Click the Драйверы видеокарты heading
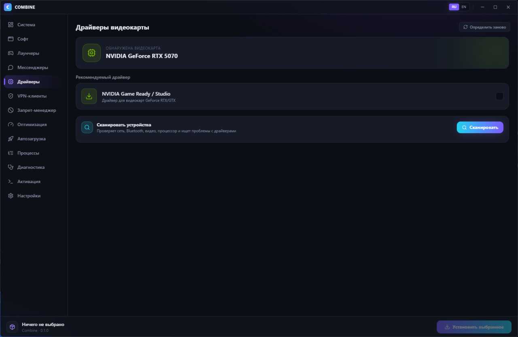Viewport: 518px width, 337px height. point(113,28)
